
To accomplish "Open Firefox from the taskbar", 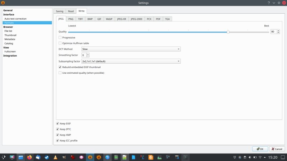I will tap(29, 157).
